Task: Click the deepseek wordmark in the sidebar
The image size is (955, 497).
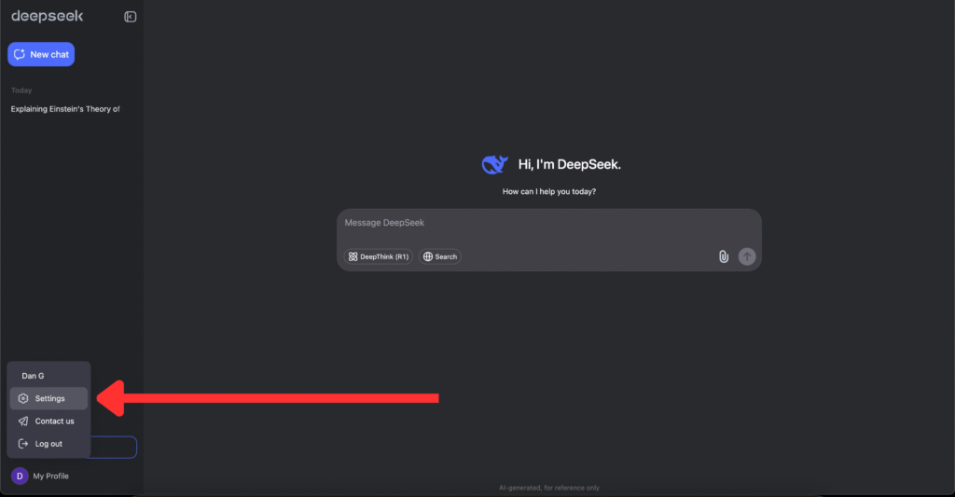Action: click(x=47, y=16)
